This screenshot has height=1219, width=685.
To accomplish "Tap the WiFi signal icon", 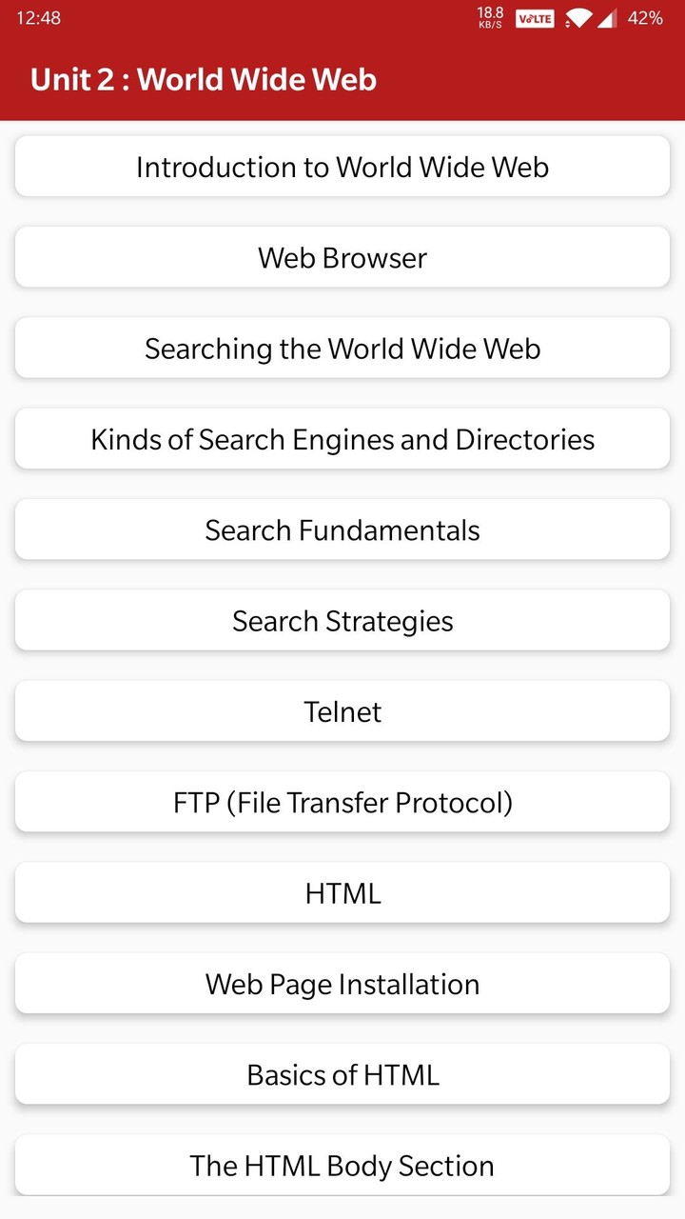I will (x=578, y=17).
